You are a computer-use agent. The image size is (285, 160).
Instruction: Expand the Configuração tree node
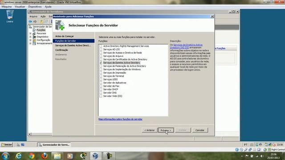30,40
